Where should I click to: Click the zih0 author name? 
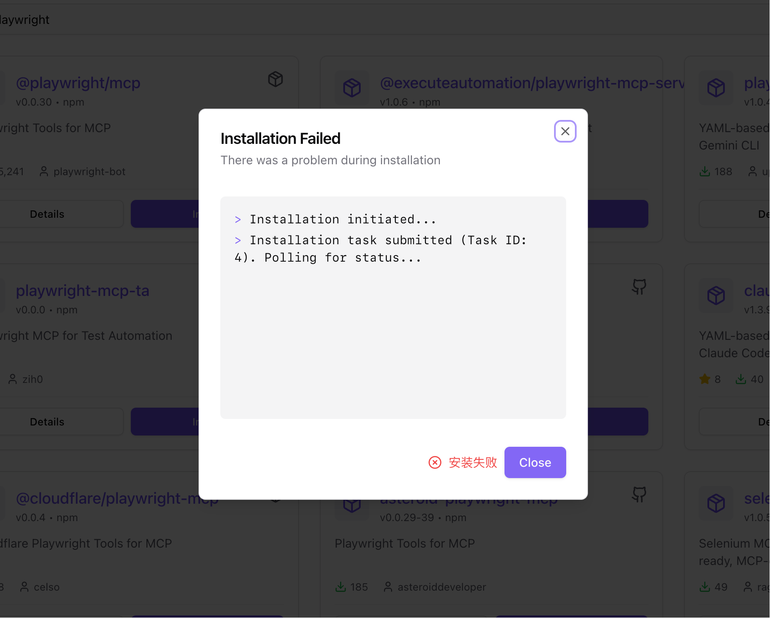point(33,379)
